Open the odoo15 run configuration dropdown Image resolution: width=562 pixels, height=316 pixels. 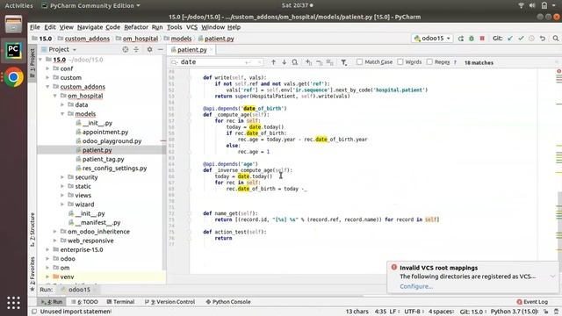[432, 39]
